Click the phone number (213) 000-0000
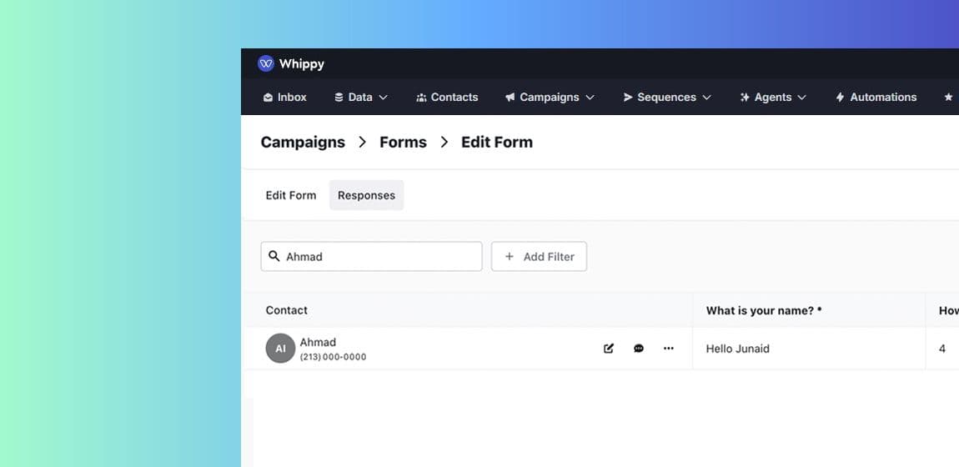This screenshot has width=959, height=467. pyautogui.click(x=334, y=357)
